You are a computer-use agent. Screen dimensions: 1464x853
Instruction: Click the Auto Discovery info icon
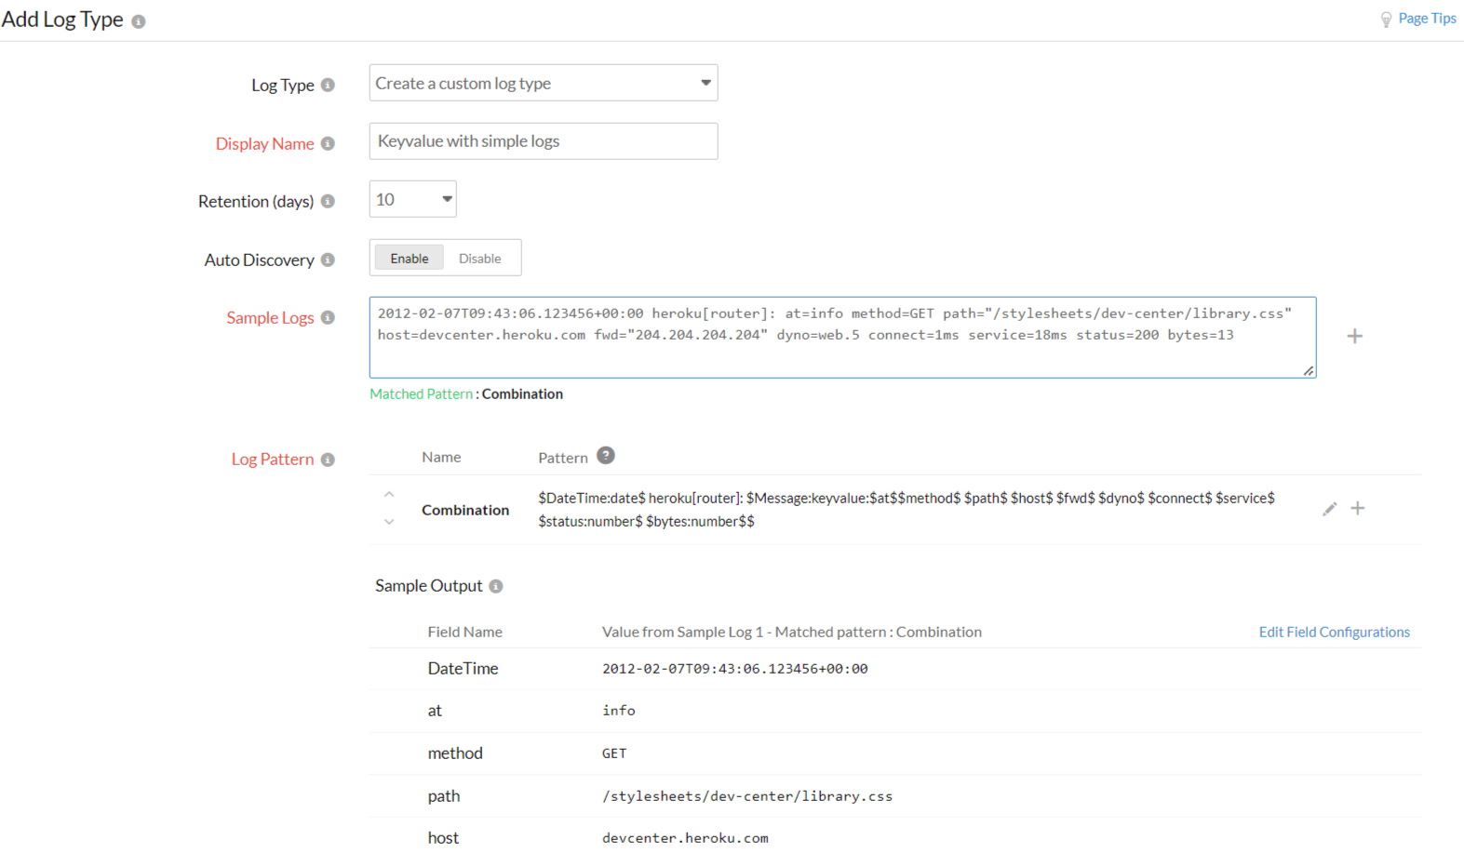[x=328, y=260]
